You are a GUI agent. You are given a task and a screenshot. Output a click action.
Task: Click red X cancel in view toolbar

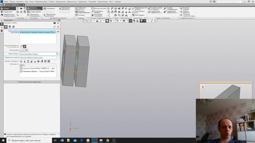[x=155, y=21]
